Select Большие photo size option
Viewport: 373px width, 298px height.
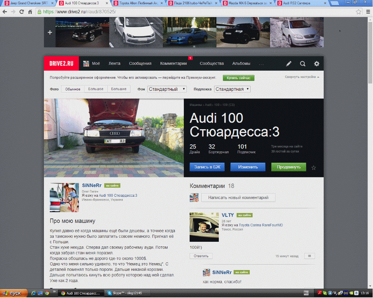coord(119,89)
